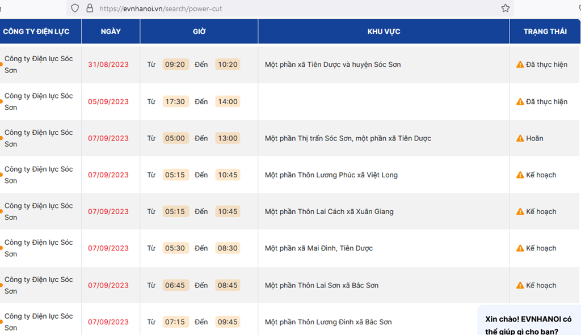581x335 pixels.
Task: Click the start time 06:45
Action: (175, 285)
